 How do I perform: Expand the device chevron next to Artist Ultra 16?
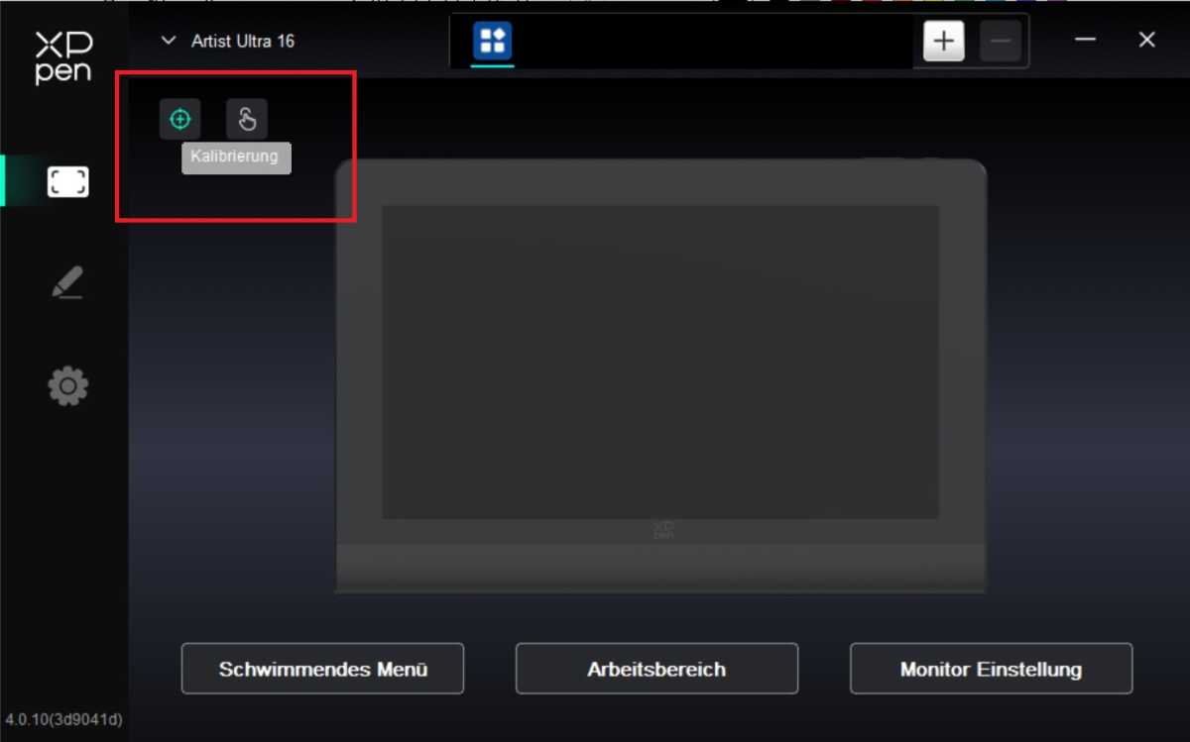[x=169, y=42]
